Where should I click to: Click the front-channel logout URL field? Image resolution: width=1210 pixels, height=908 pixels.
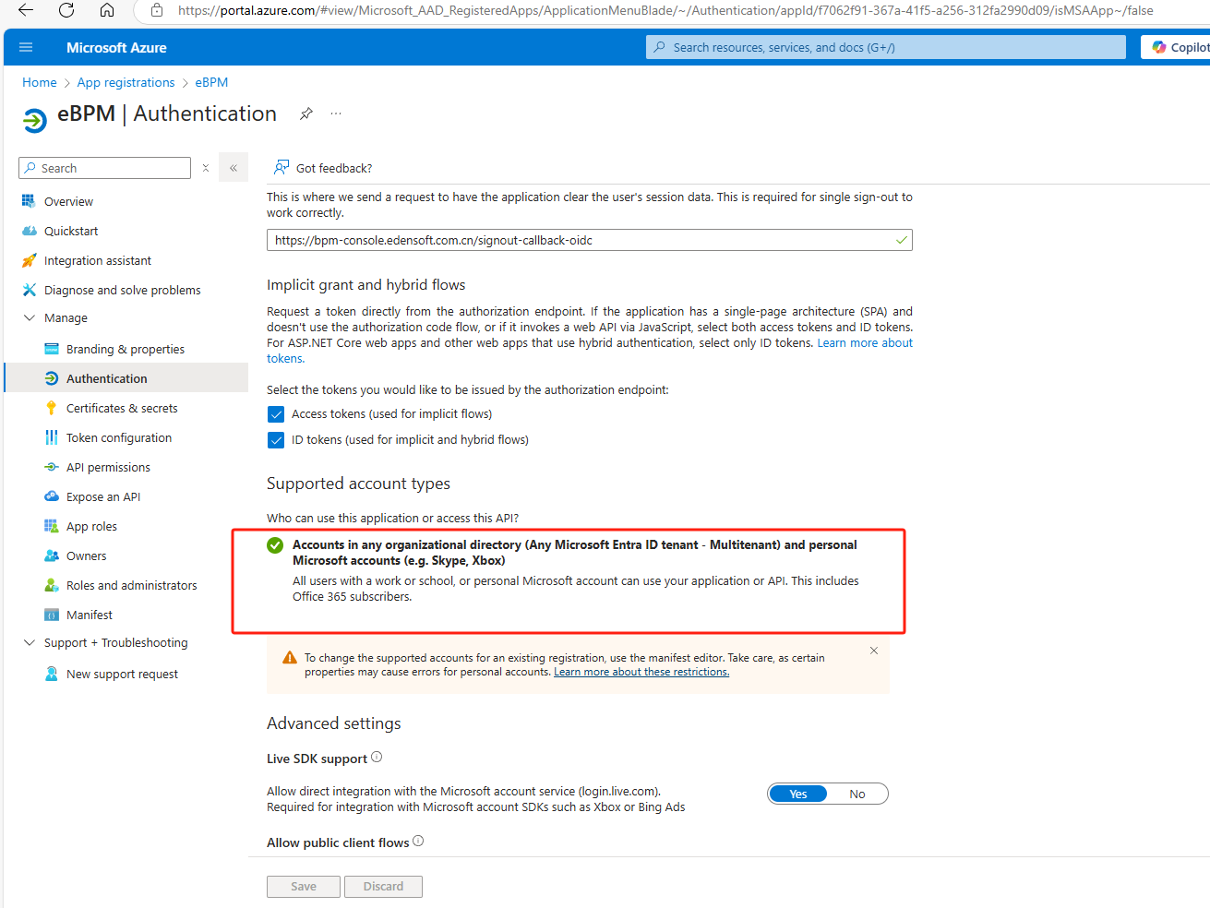coord(590,240)
